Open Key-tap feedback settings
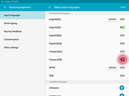The image size is (129, 96). click(x=22, y=31)
